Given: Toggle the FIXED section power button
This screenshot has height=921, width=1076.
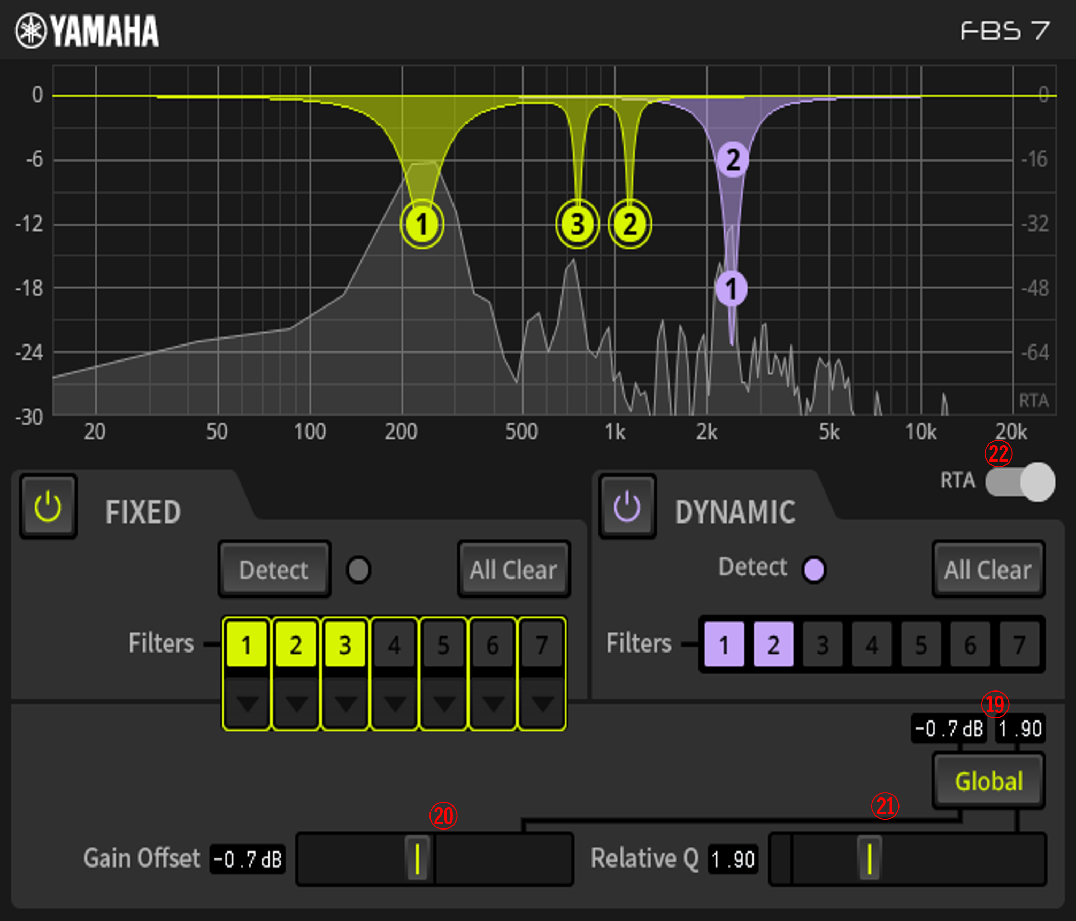Looking at the screenshot, I should click(x=48, y=506).
